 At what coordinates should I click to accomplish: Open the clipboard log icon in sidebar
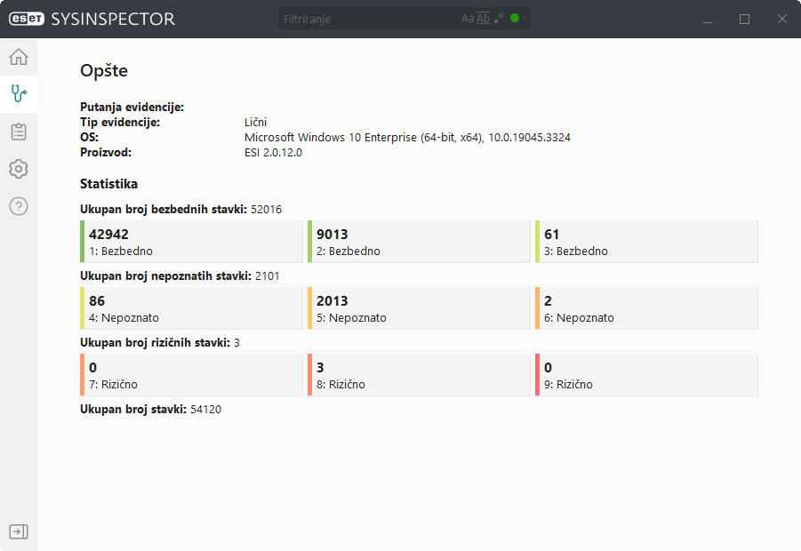[x=19, y=132]
